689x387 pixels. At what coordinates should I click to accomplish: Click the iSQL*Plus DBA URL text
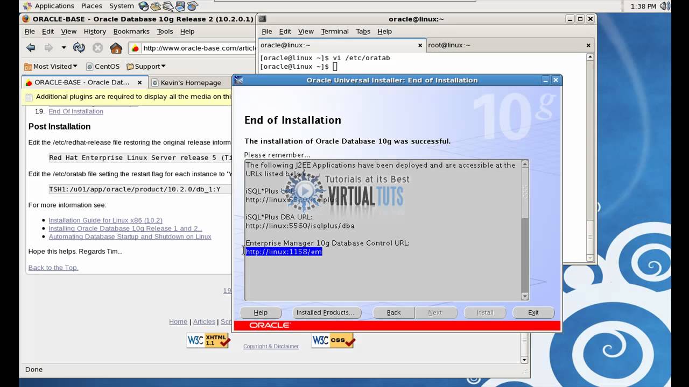[300, 226]
